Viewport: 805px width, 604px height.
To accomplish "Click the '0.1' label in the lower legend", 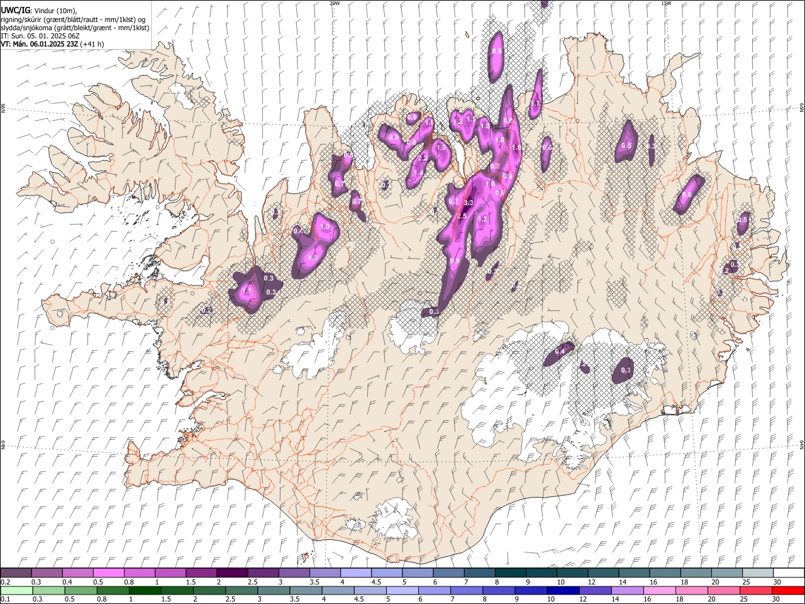I will 5,600.
